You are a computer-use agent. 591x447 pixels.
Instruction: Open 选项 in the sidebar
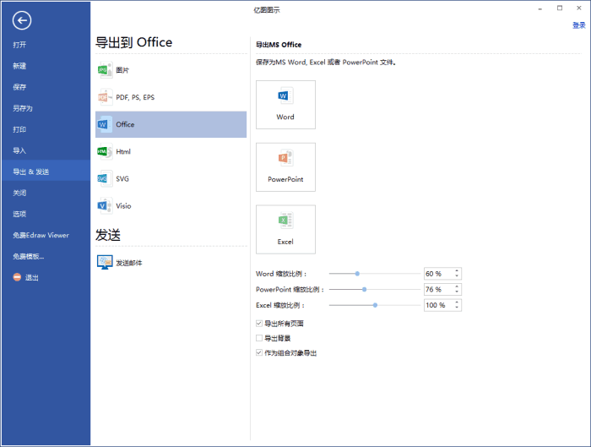tap(46, 214)
